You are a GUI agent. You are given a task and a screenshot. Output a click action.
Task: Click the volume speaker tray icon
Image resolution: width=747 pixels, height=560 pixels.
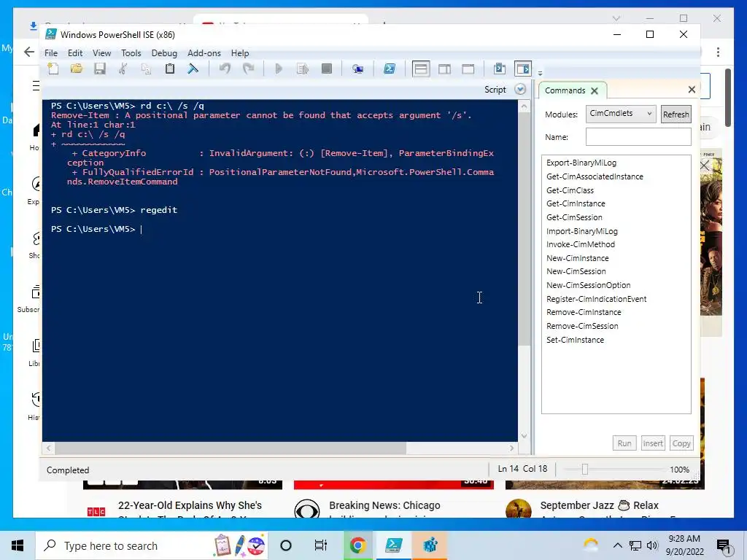[652, 545]
